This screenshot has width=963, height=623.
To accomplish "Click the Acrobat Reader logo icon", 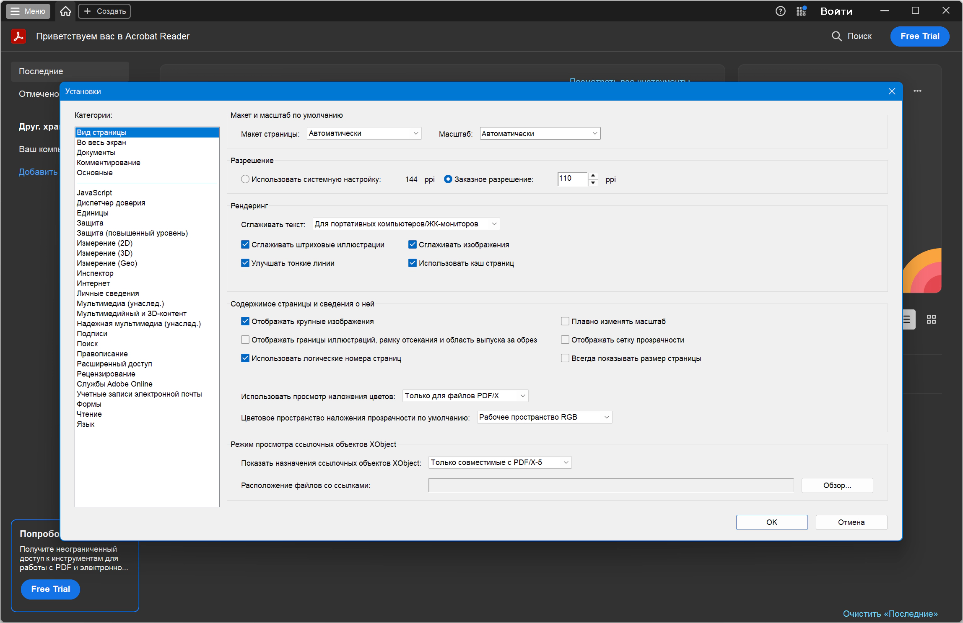I will pos(18,36).
